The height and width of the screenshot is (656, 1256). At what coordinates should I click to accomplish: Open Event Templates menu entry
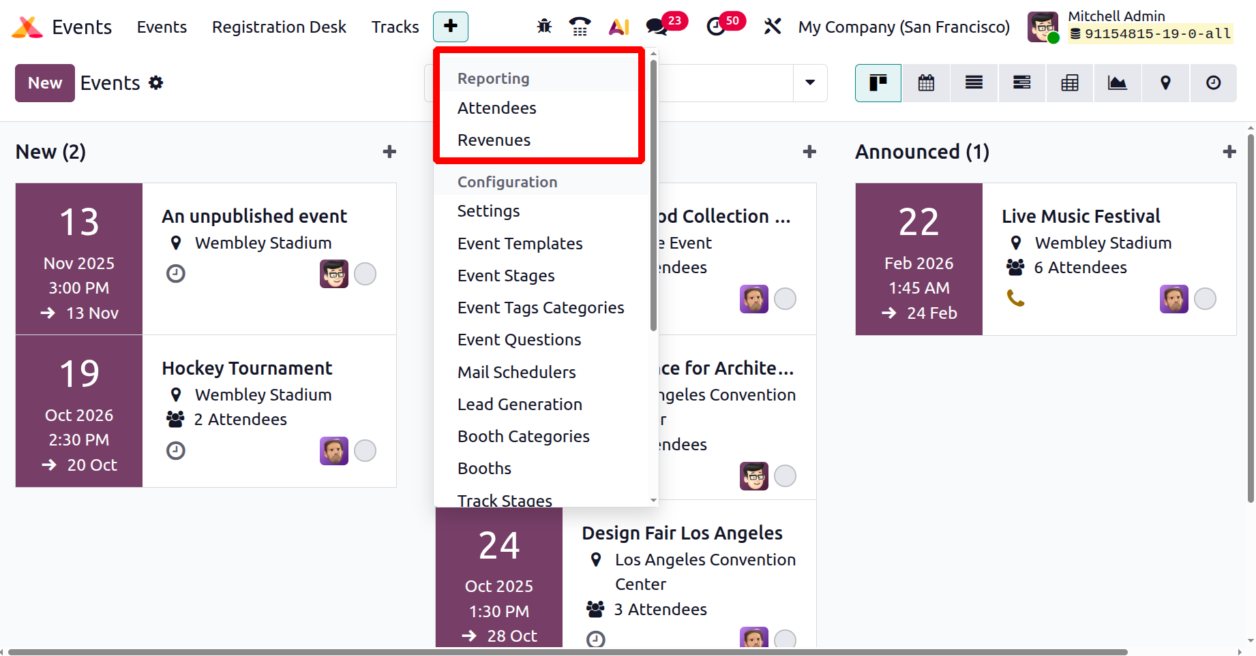[x=520, y=244]
